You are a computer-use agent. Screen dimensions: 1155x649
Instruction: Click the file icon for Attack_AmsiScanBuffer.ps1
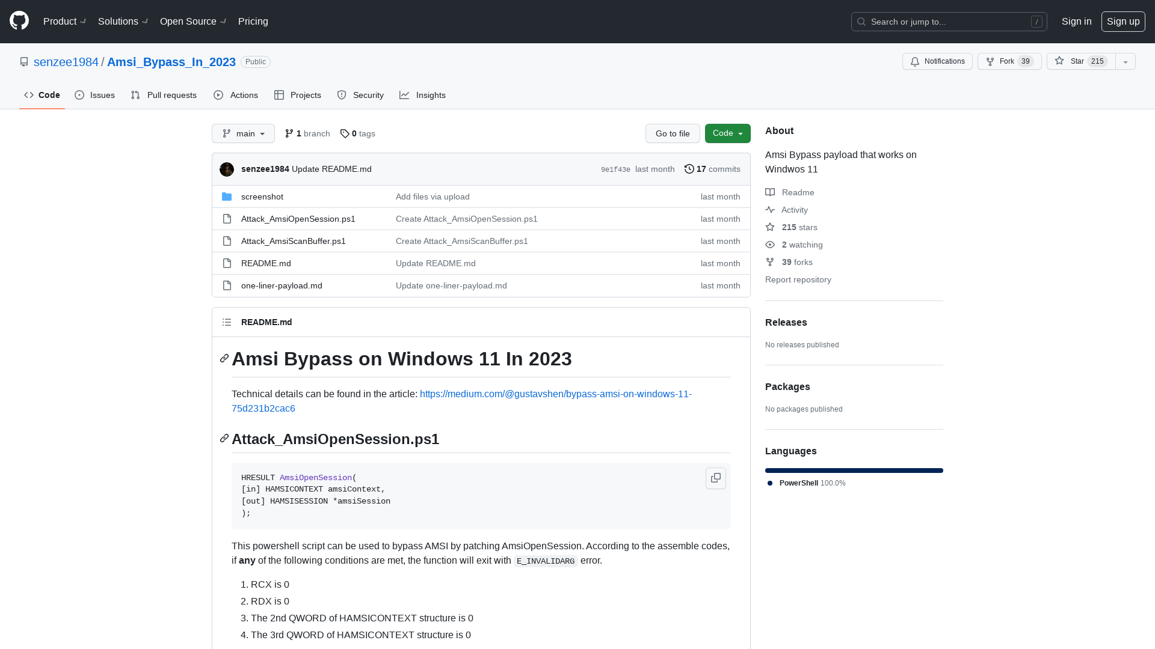tap(227, 241)
